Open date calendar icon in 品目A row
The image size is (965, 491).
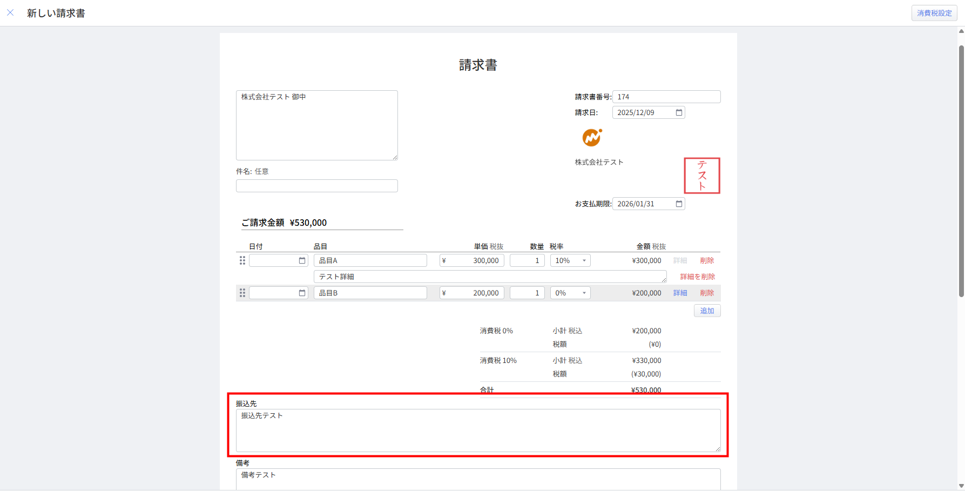302,260
